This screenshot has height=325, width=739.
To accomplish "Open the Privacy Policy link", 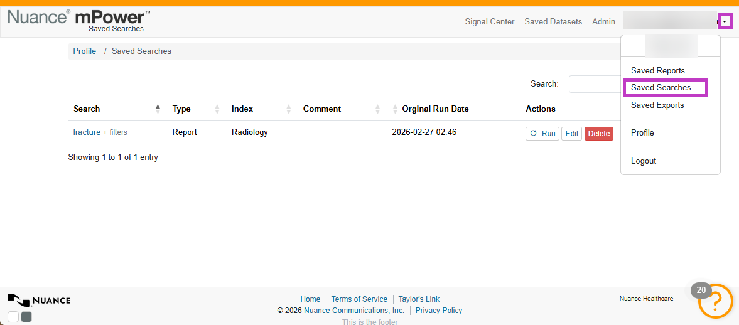I will [x=439, y=311].
